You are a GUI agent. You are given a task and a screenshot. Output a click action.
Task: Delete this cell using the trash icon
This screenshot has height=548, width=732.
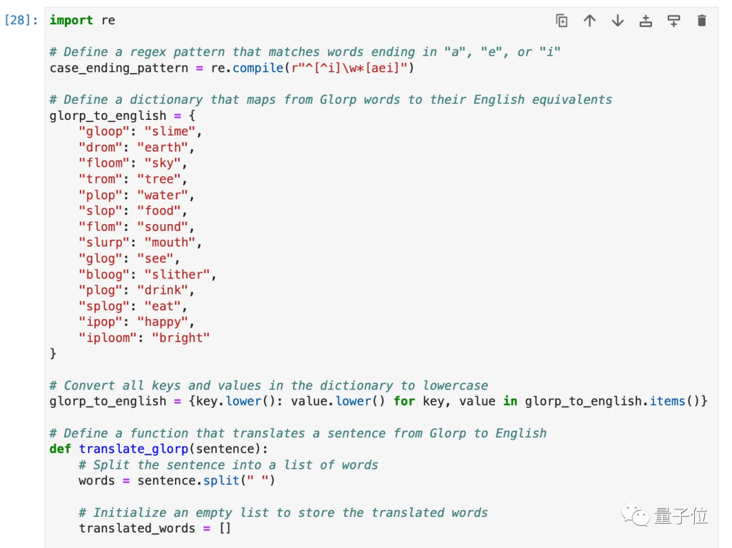[x=701, y=21]
